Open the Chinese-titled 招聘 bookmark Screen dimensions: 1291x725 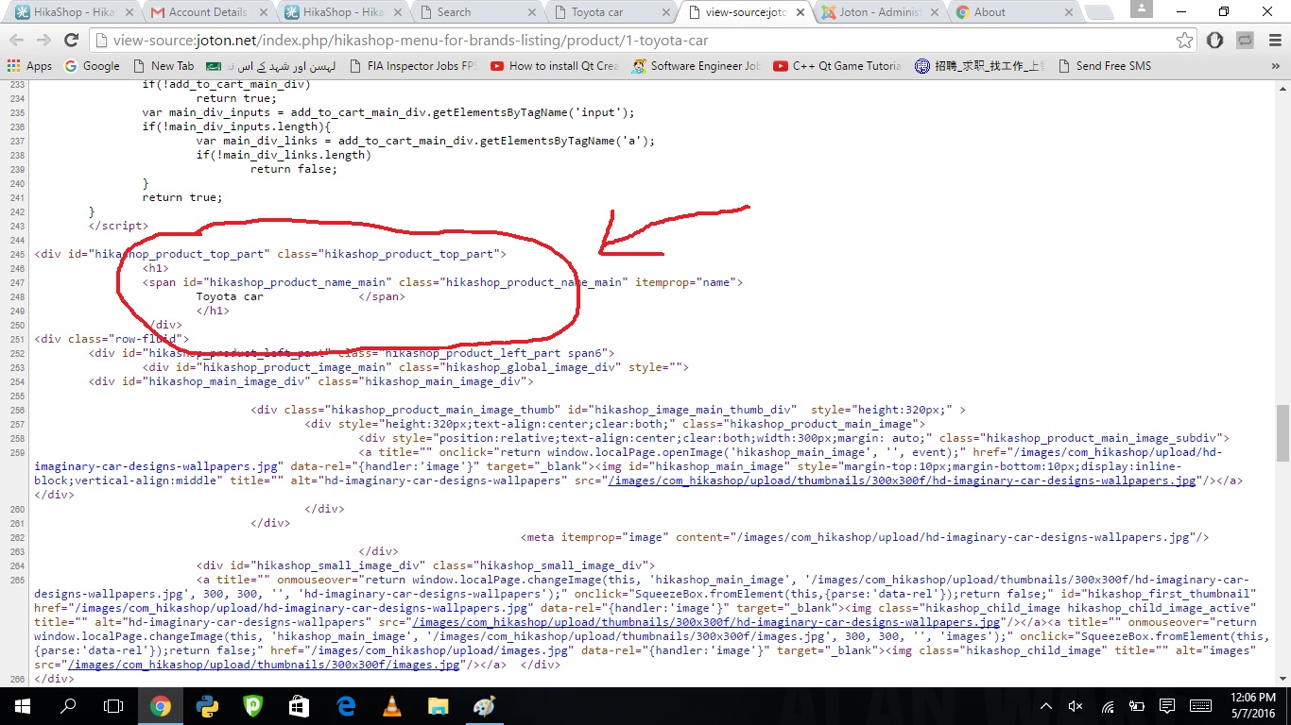[x=980, y=66]
